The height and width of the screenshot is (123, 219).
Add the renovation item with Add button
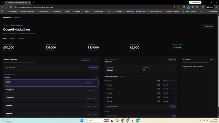tap(173, 106)
